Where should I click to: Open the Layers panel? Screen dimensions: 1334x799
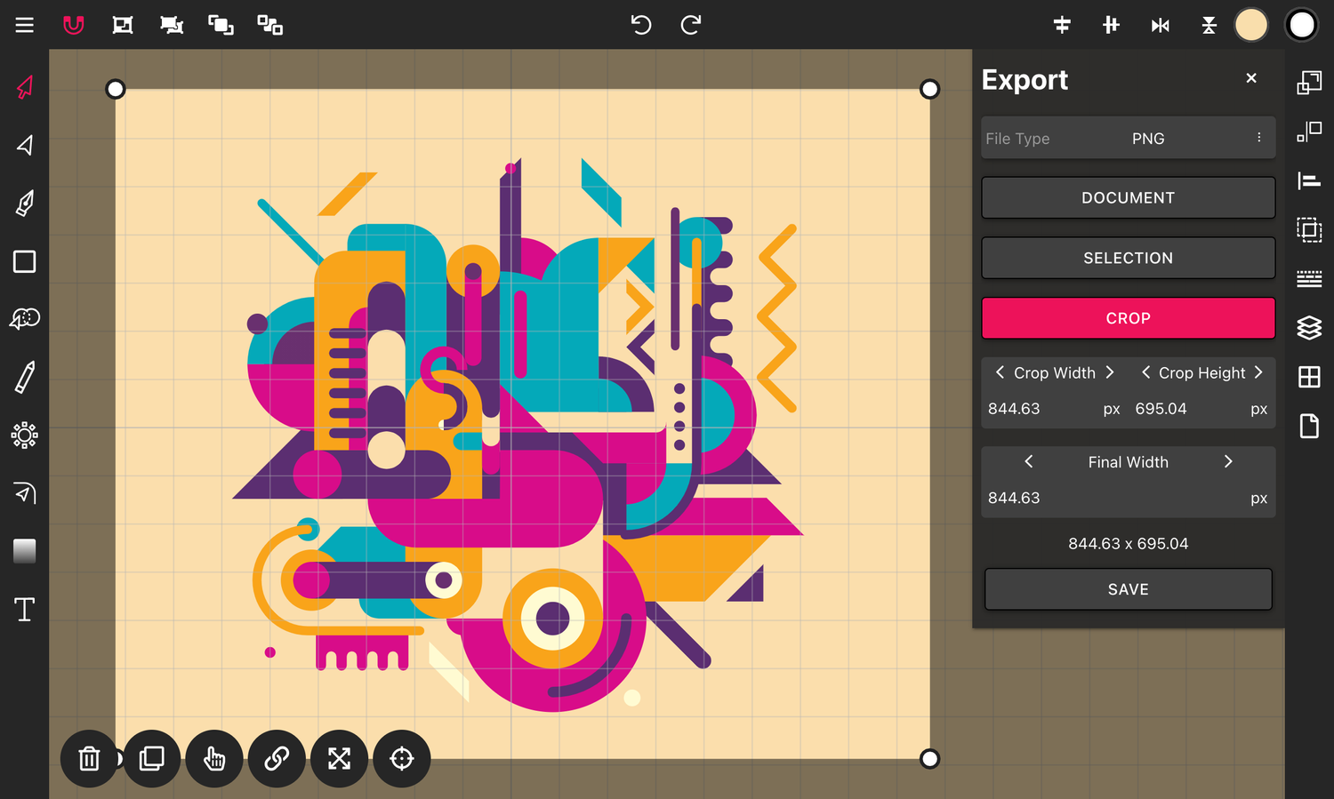(x=1309, y=327)
